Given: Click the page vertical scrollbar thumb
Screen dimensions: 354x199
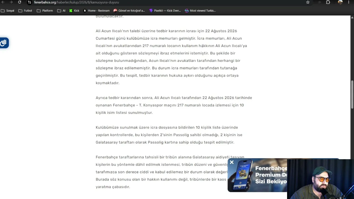Looking at the screenshot, I should 352,95.
